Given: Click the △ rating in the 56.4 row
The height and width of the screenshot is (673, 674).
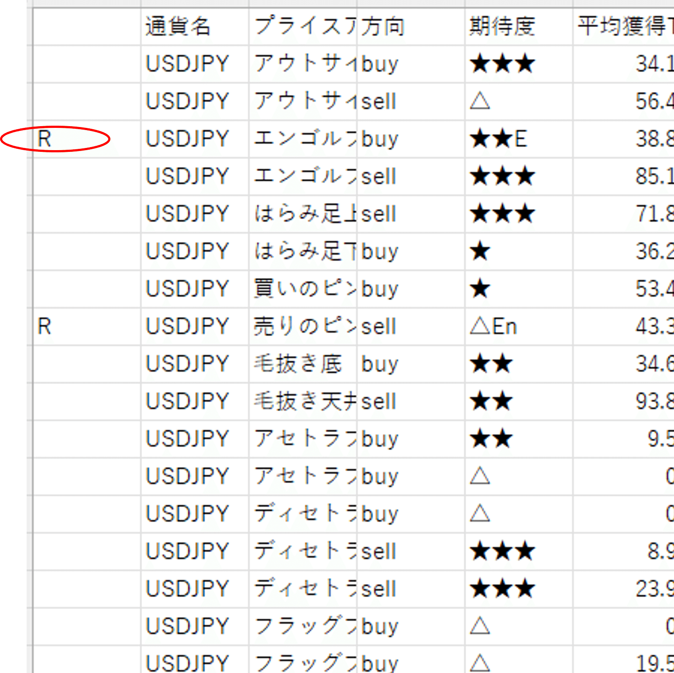Looking at the screenshot, I should click(519, 102).
